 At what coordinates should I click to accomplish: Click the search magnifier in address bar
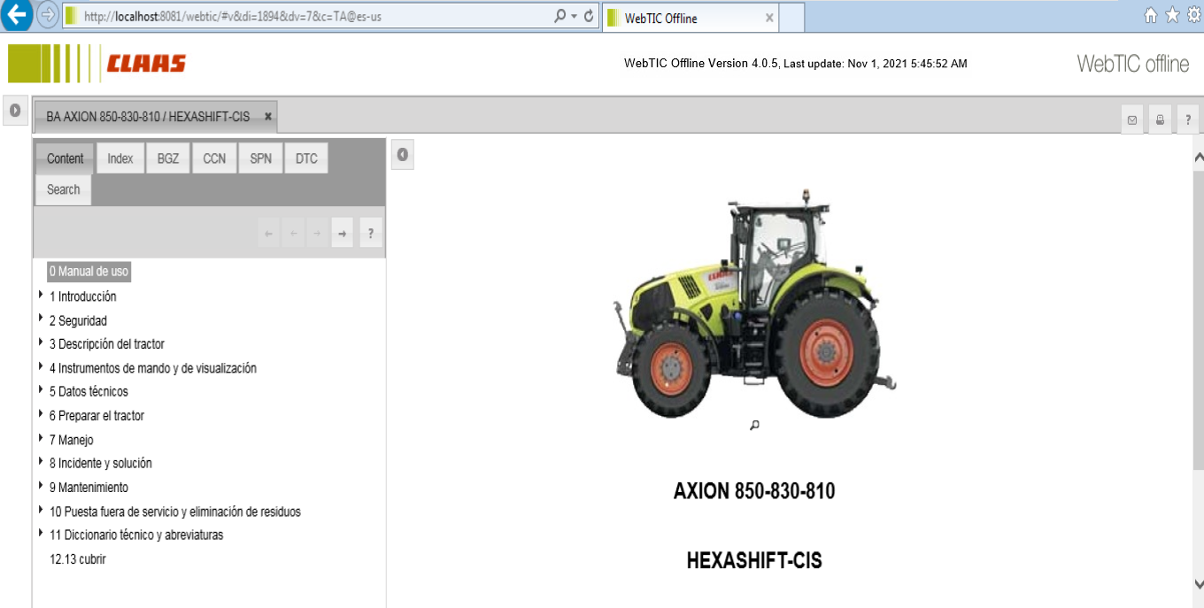pyautogui.click(x=560, y=16)
